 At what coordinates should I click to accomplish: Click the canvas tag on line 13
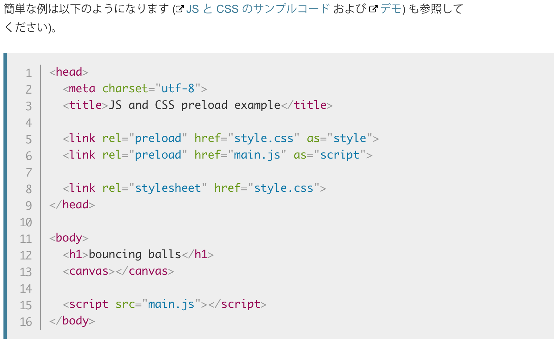coord(89,271)
